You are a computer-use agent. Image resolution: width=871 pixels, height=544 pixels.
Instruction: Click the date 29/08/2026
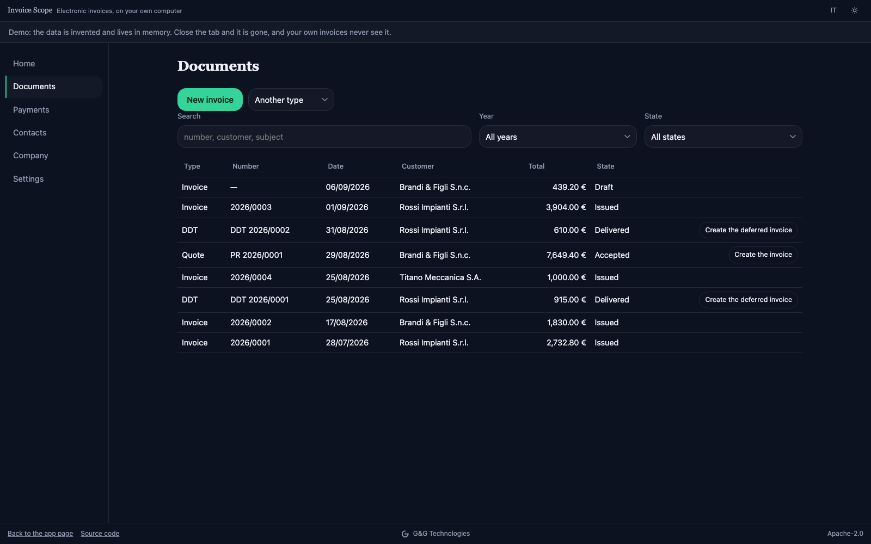(347, 255)
